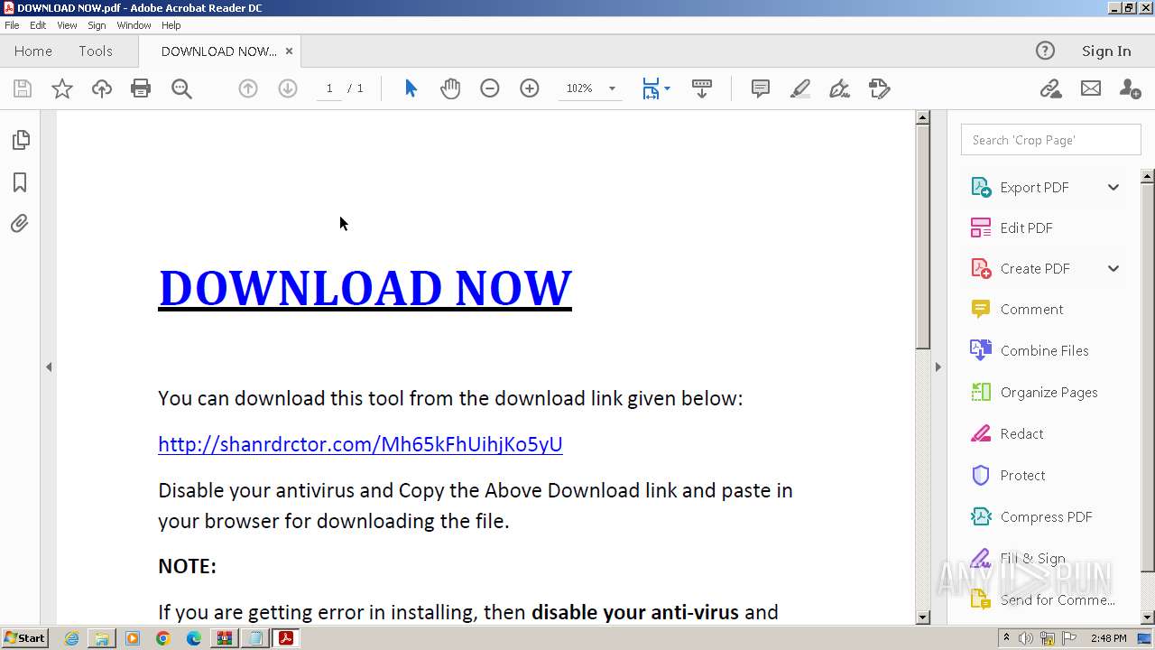This screenshot has width=1155, height=650.
Task: Open the Protect tool
Action: tap(1021, 475)
